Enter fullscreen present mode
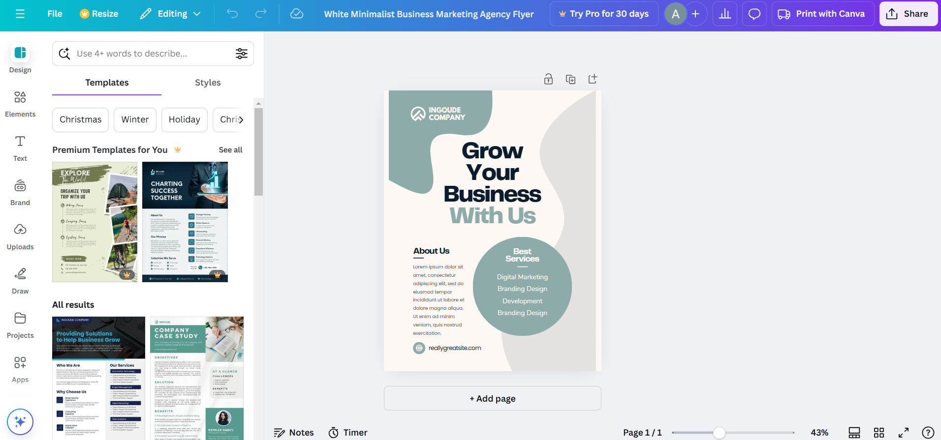The image size is (941, 440). (x=904, y=433)
